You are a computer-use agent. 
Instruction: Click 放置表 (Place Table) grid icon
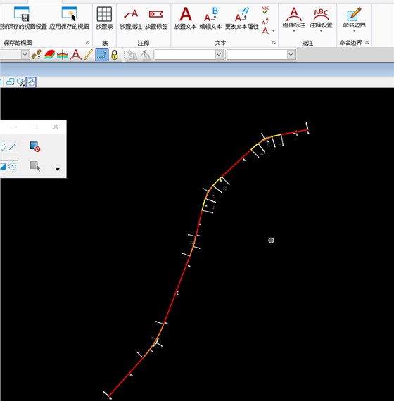pos(104,14)
